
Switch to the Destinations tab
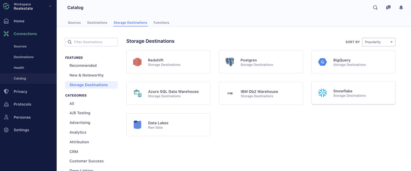[x=97, y=23]
